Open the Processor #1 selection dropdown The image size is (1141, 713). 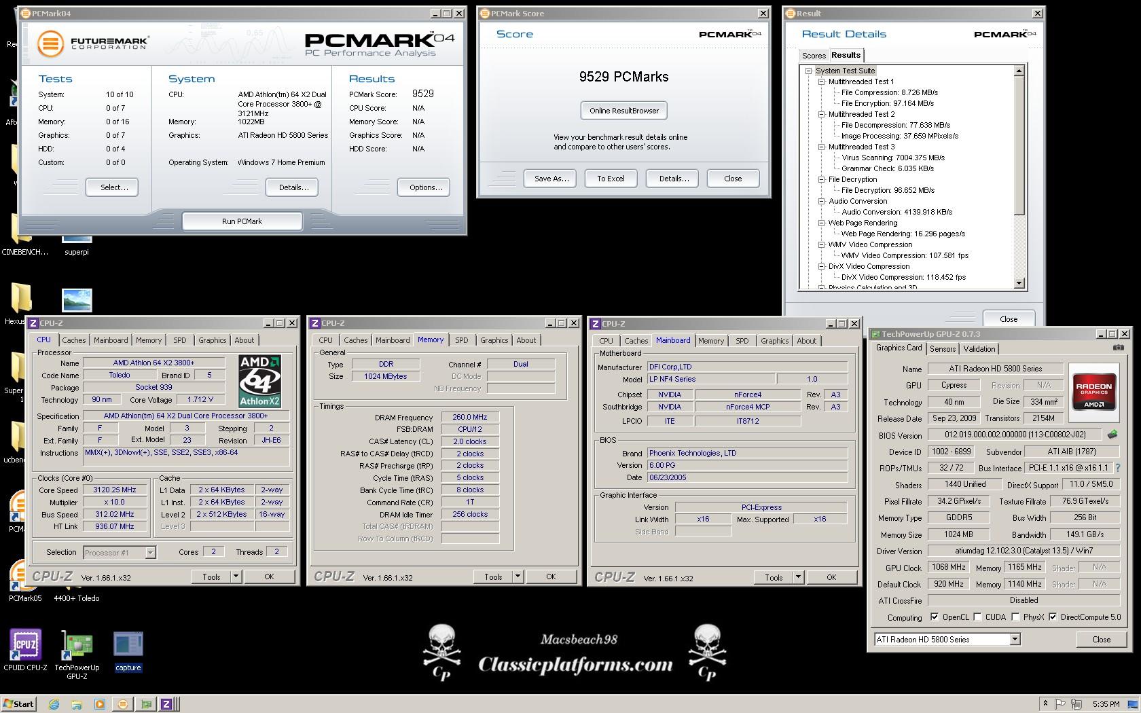[150, 553]
